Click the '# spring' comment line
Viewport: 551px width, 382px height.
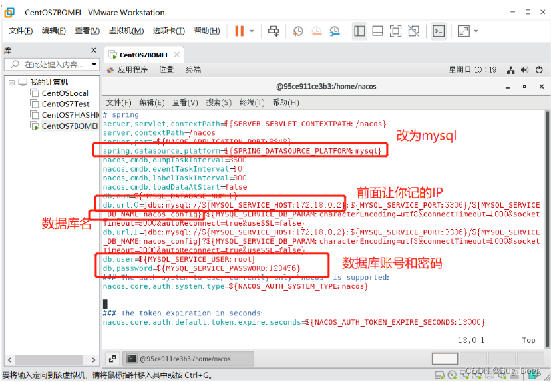coord(121,115)
